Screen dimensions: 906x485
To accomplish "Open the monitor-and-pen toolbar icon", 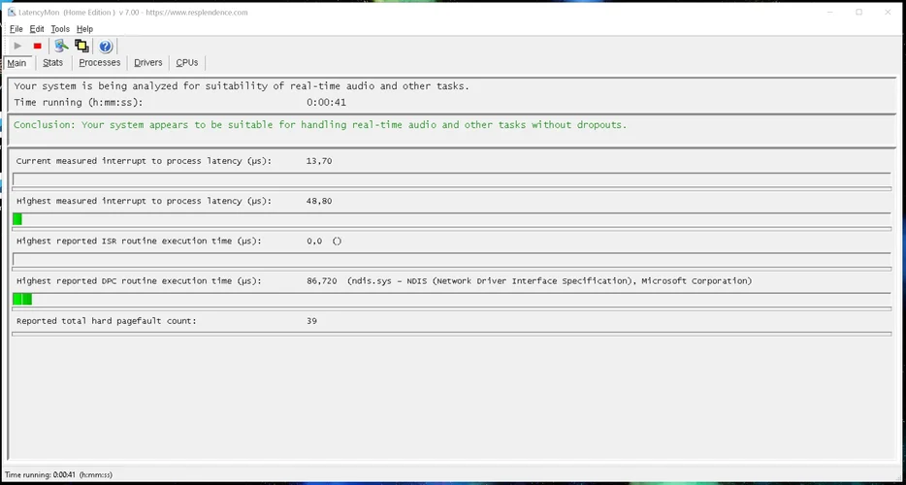I will [61, 46].
